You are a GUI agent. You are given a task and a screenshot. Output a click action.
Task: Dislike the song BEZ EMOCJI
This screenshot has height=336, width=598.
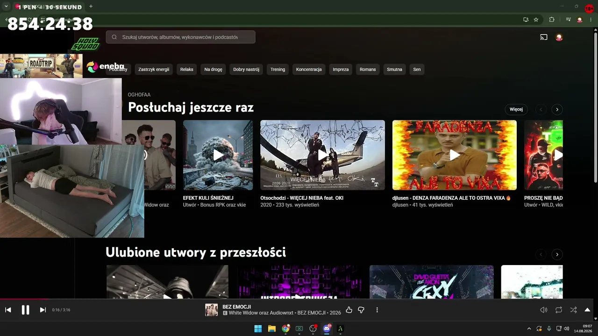click(x=361, y=310)
